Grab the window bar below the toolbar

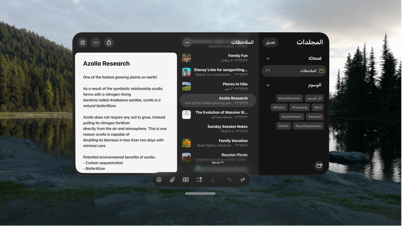[x=200, y=193]
